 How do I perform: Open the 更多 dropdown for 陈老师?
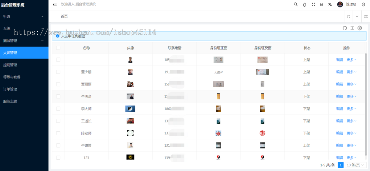pos(351,133)
